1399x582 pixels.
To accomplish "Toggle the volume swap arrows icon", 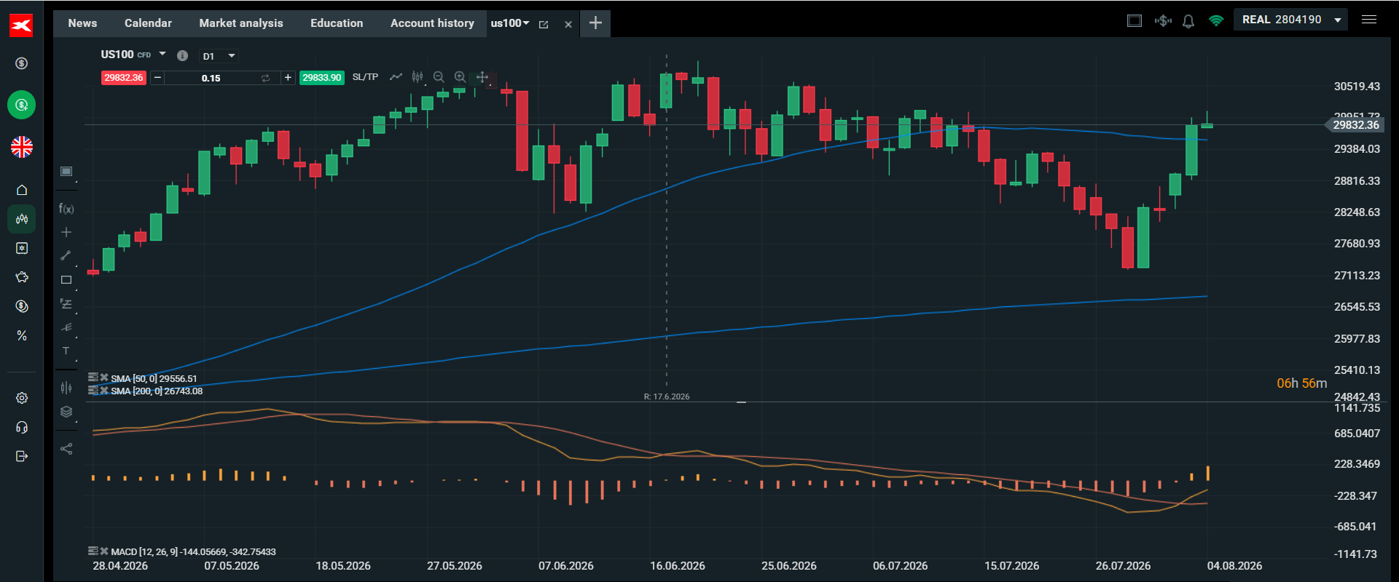I will tap(265, 78).
